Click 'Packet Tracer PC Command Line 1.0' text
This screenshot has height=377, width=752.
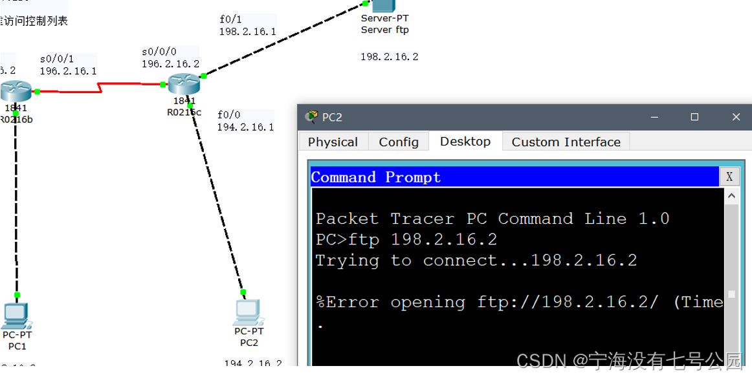(492, 219)
